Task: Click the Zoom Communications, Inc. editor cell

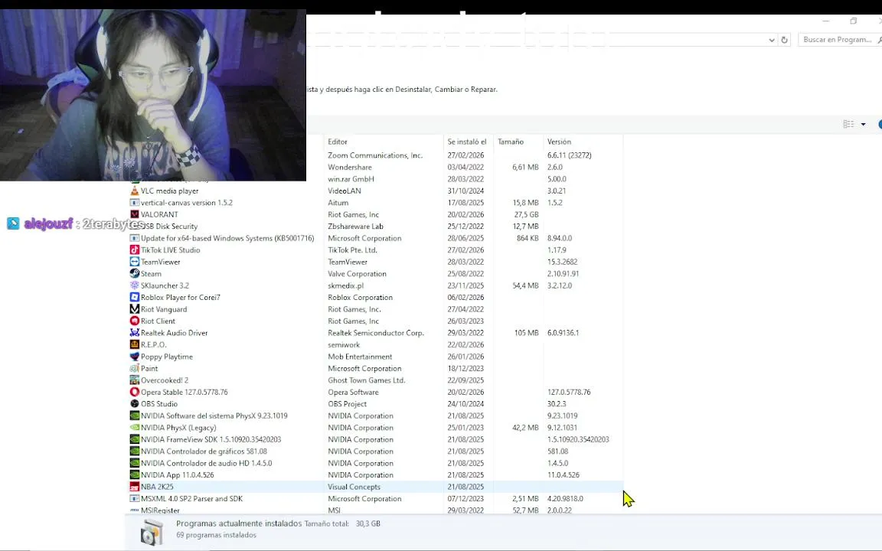Action: click(x=375, y=155)
